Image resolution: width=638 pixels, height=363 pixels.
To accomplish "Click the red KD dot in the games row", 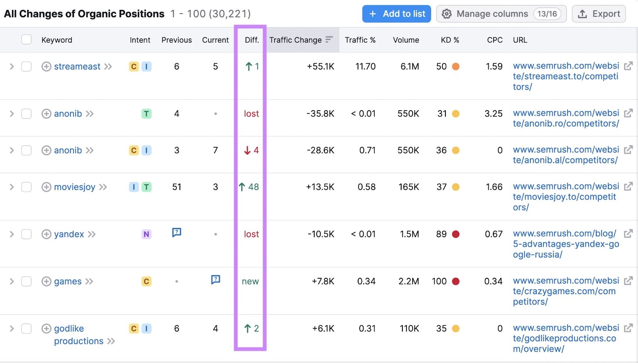I will [x=456, y=281].
